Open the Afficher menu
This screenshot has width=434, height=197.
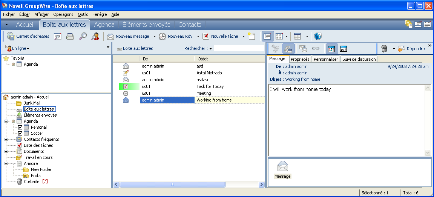point(41,14)
